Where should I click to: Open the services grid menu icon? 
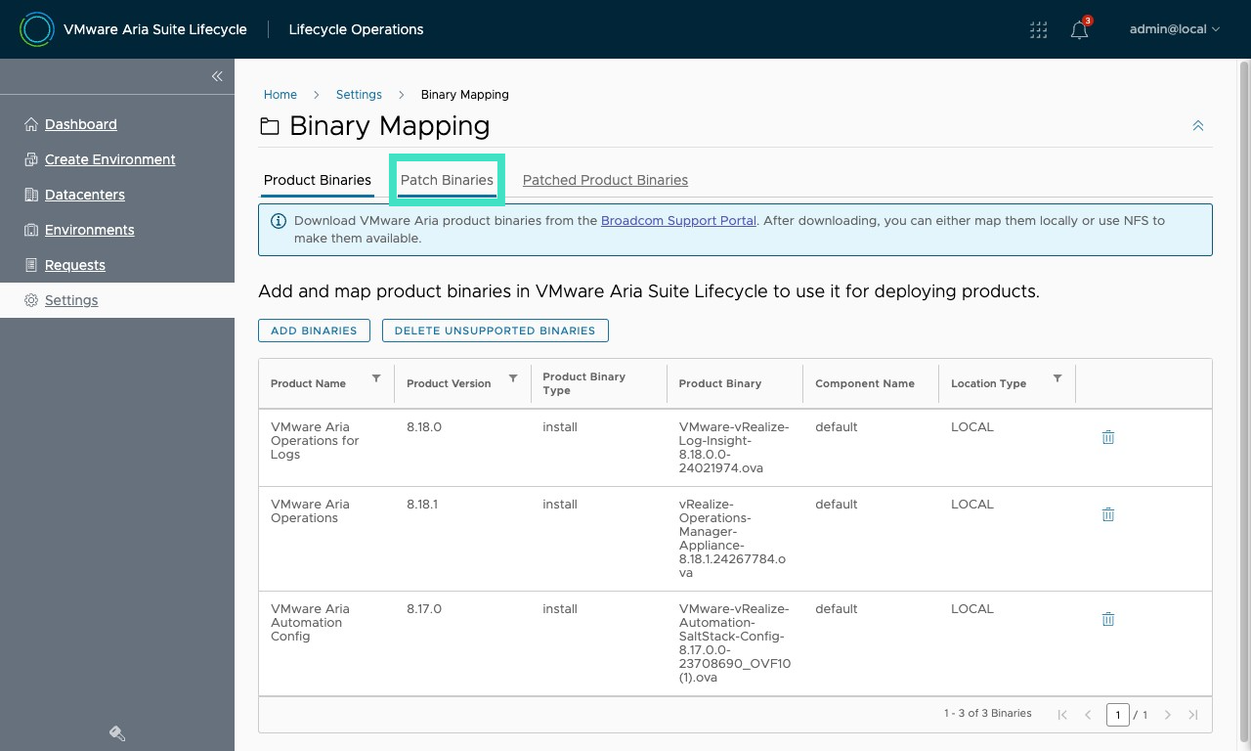click(x=1039, y=30)
